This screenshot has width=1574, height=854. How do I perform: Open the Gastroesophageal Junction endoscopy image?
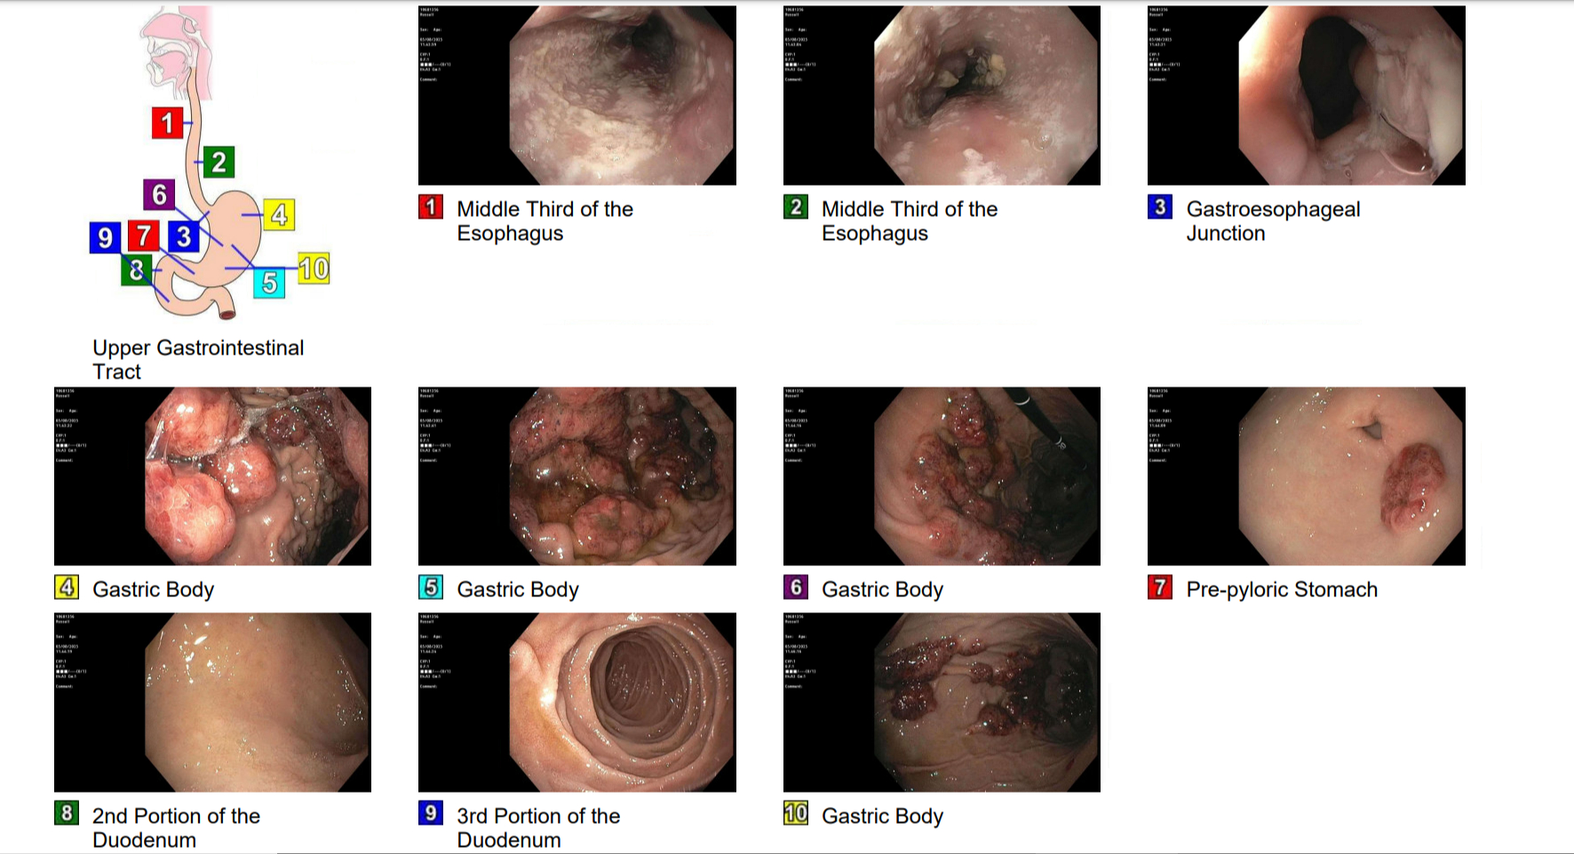tap(1306, 96)
